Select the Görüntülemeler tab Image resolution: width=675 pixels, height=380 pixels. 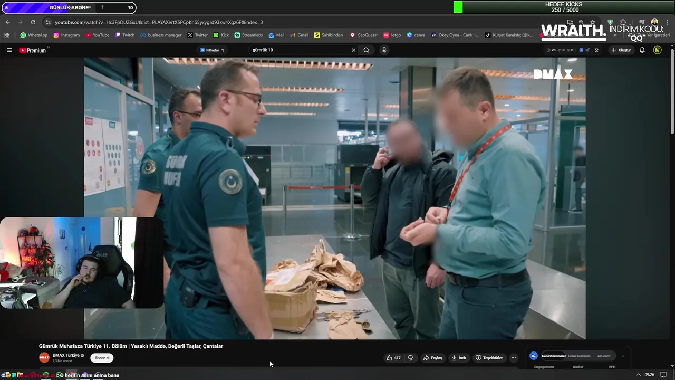[553, 356]
